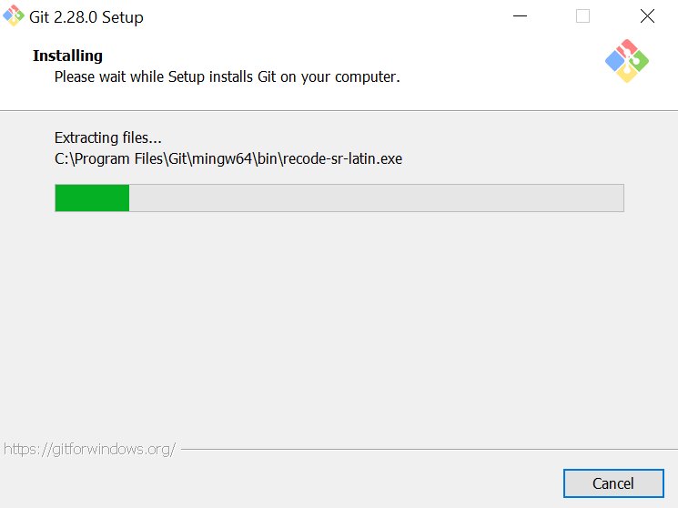Click the green installation progress bar

click(339, 198)
